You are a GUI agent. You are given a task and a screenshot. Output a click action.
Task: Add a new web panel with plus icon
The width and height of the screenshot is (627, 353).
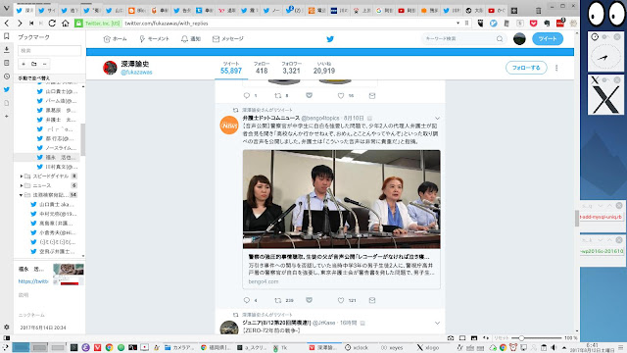click(7, 116)
